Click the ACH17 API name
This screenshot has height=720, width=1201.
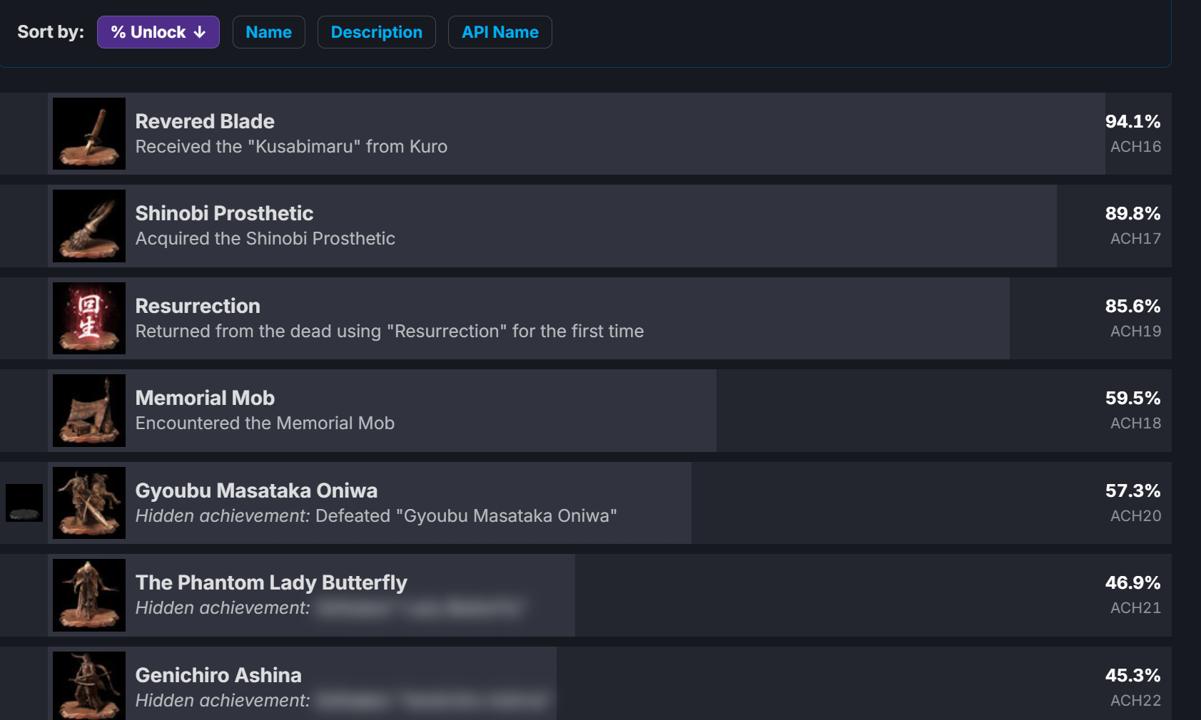point(1135,238)
